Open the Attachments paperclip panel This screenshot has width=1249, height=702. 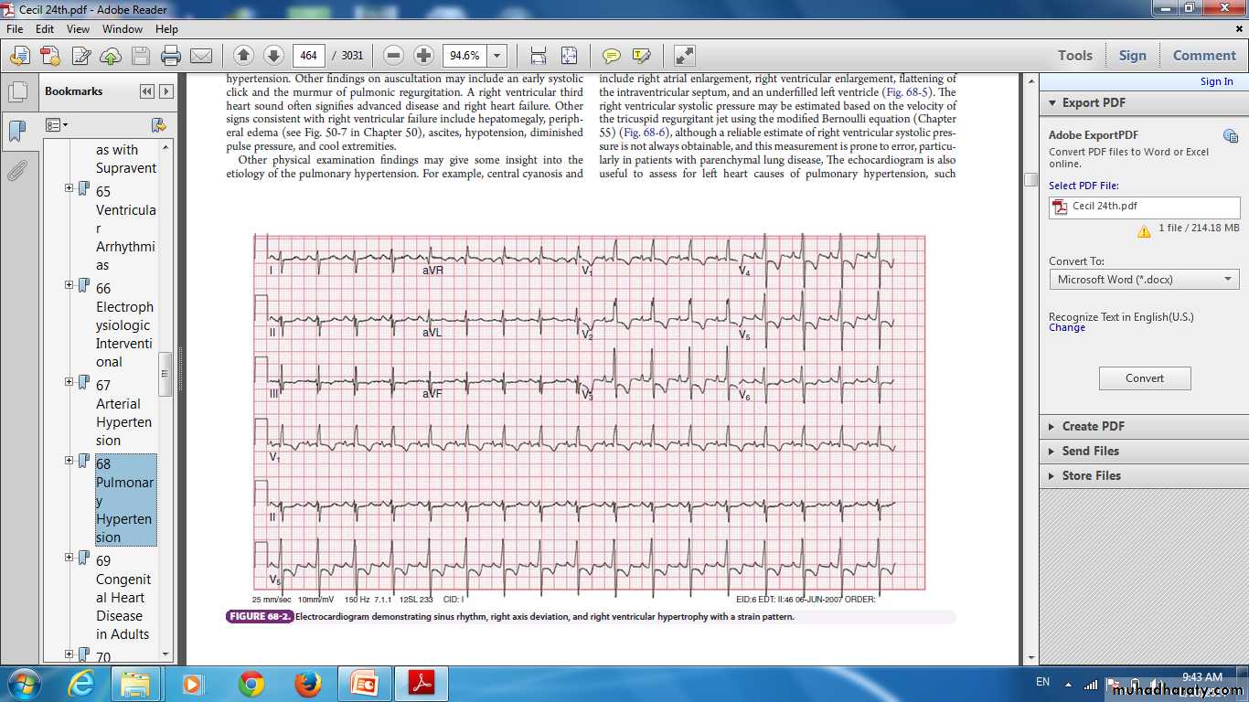(x=16, y=170)
